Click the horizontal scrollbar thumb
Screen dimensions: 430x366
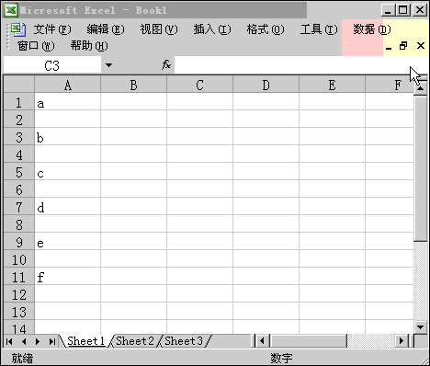[x=308, y=341]
